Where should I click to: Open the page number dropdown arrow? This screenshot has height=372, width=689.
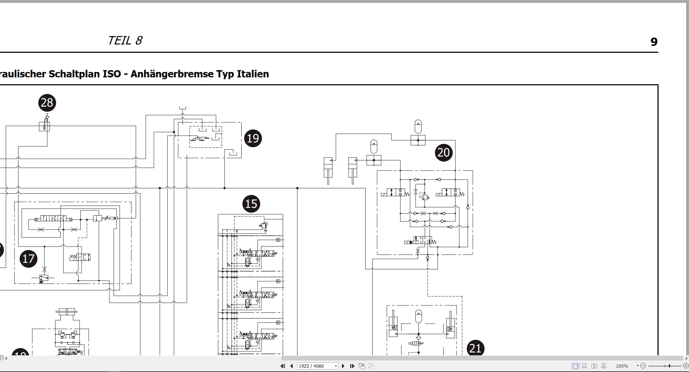click(x=336, y=366)
